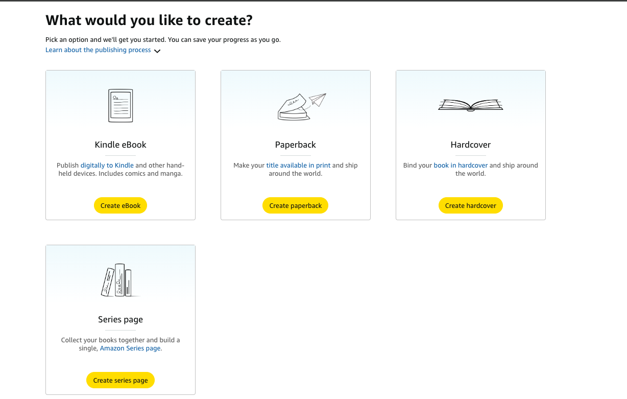The image size is (627, 399).
Task: Click the Kindle eBook card title
Action: 120,145
